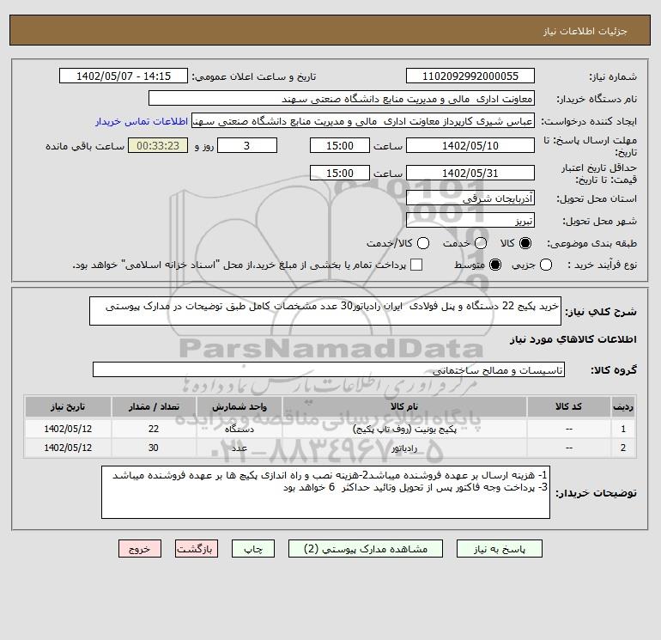The height and width of the screenshot is (640, 661).
Task: Click the countdown timer 00:33:23
Action: tap(158, 145)
